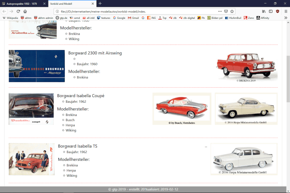
Task: Close the Autoprospekte 1950 - 1979 tab
Action: (44, 4)
